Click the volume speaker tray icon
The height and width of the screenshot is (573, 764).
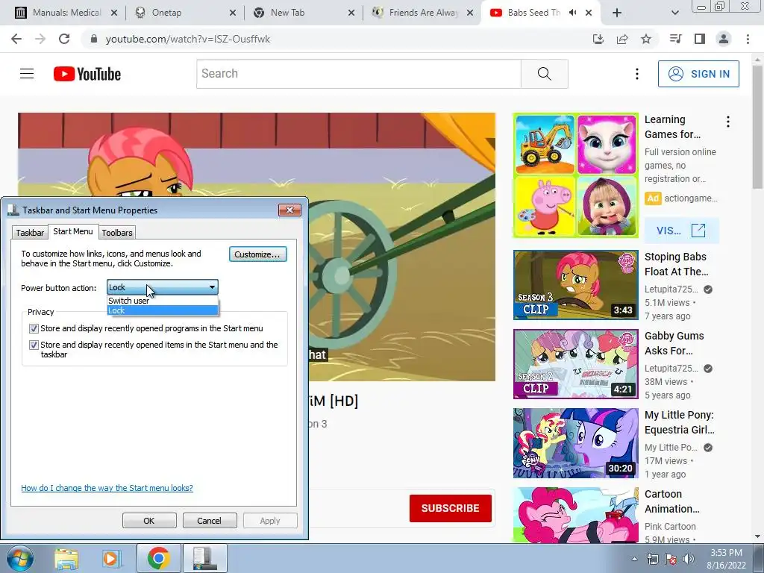689,559
